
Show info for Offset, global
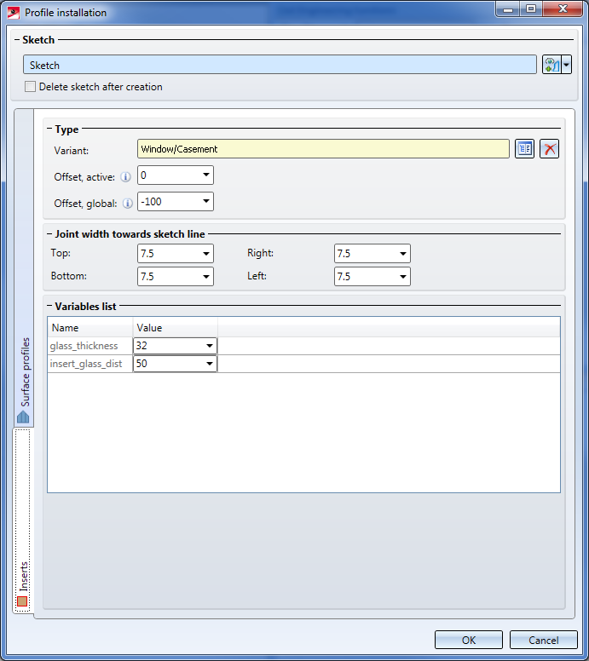pyautogui.click(x=127, y=204)
